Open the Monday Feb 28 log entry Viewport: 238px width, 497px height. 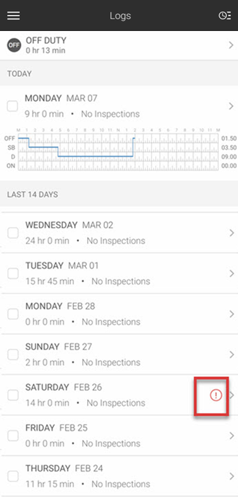click(x=119, y=314)
